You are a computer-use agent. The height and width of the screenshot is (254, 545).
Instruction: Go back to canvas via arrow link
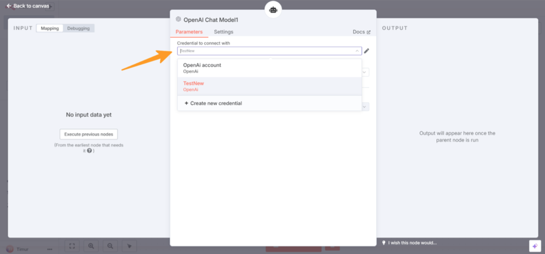(28, 6)
